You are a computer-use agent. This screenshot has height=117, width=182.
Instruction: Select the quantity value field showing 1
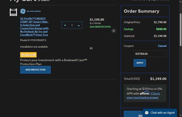(72, 25)
